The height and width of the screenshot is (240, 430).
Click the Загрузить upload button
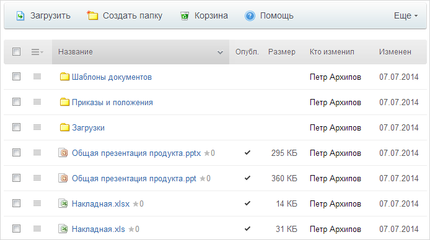43,16
